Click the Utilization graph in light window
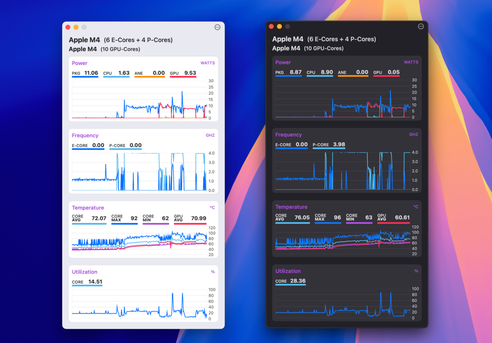The width and height of the screenshot is (492, 343). pos(139,304)
